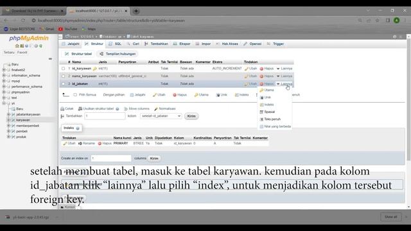
Task: Click Kirim in Create an index section
Action: (x=154, y=158)
